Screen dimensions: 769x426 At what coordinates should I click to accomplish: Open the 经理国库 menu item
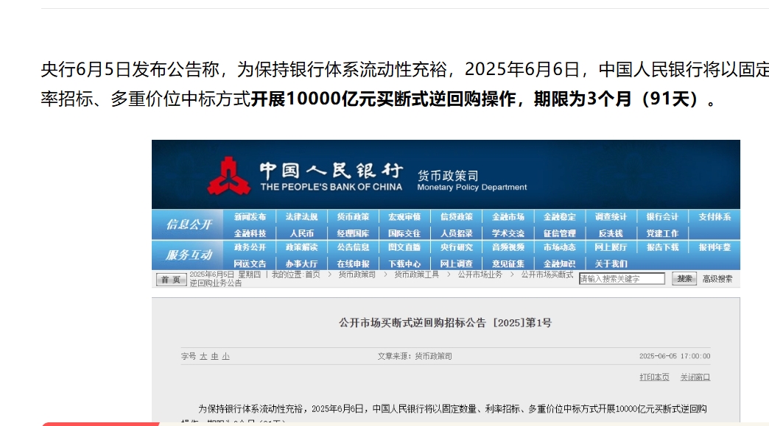(353, 233)
